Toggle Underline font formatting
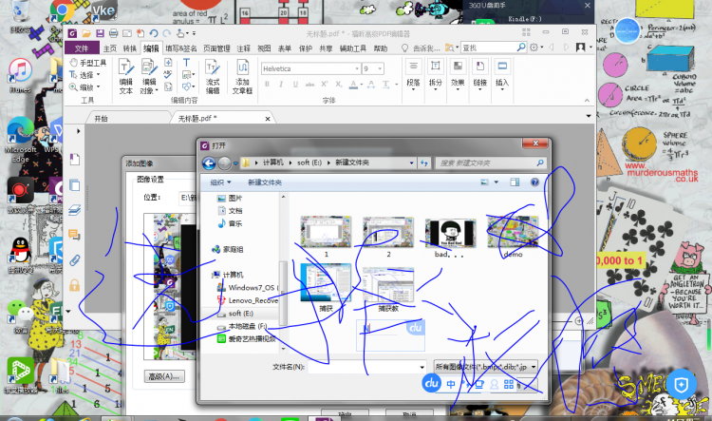 (295, 85)
